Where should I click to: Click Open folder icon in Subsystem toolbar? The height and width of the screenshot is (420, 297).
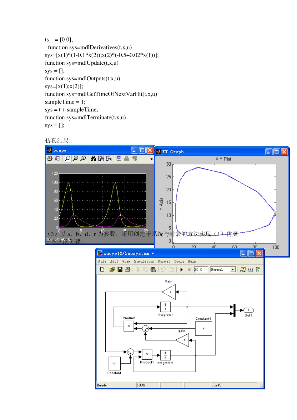(112, 269)
